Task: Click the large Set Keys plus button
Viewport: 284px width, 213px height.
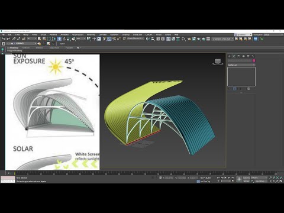Action: pyautogui.click(x=239, y=179)
